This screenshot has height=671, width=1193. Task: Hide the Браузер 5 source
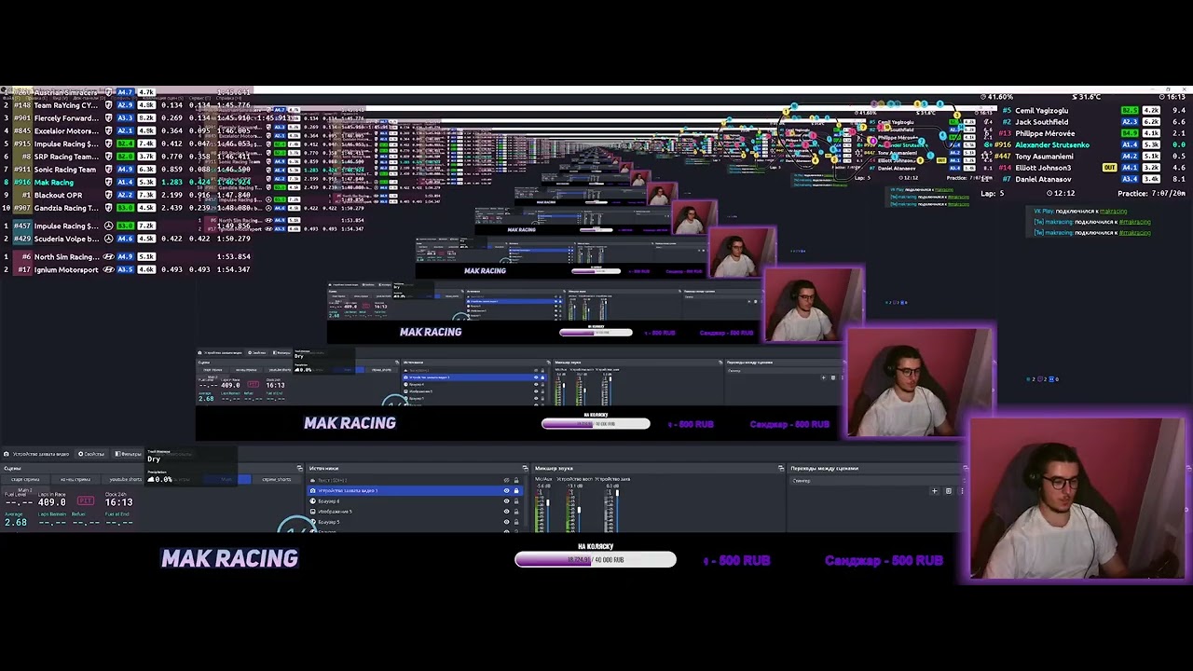(507, 522)
